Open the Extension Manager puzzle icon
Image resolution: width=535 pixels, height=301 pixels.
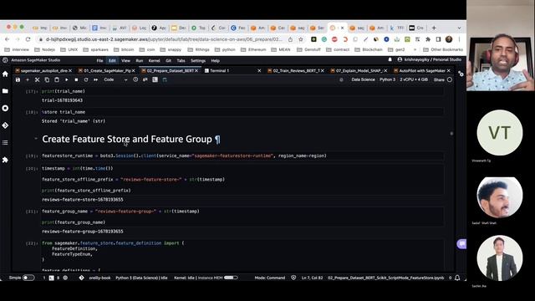coord(5,160)
